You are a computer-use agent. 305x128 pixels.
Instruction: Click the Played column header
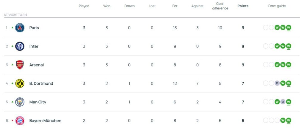[x=84, y=6]
